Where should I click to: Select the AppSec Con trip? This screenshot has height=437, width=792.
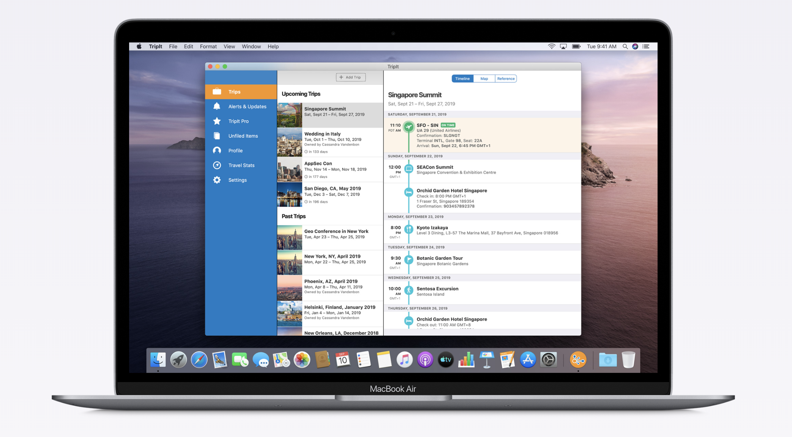click(330, 170)
